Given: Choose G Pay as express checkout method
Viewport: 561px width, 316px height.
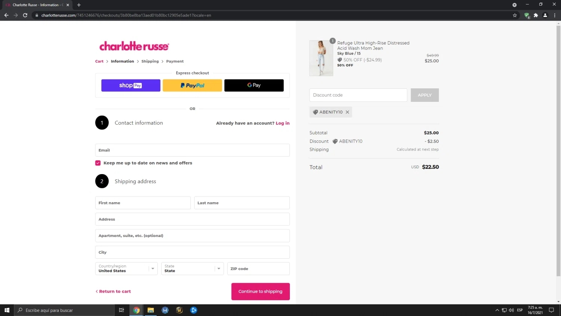Looking at the screenshot, I should pyautogui.click(x=254, y=85).
